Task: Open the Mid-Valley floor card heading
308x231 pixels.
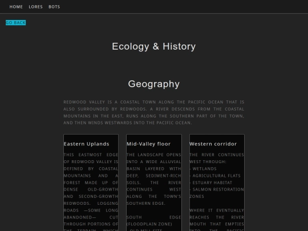Action: point(148,144)
